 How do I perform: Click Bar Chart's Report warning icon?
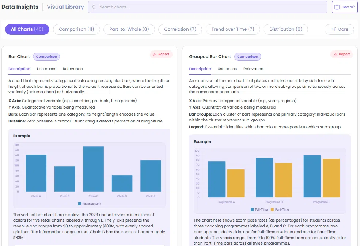click(155, 54)
